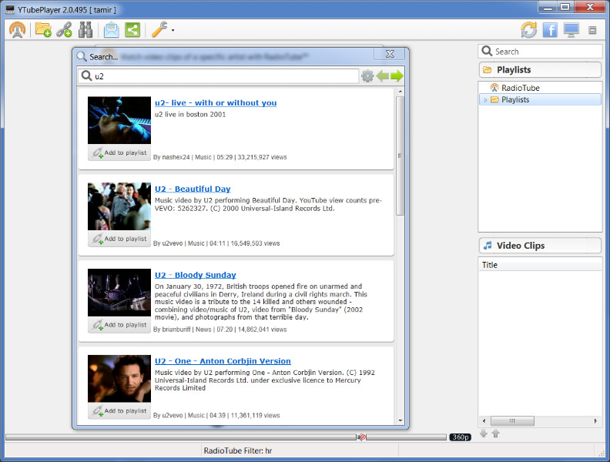Click the email envelope toolbar icon
Image resolution: width=610 pixels, height=462 pixels.
111,30
